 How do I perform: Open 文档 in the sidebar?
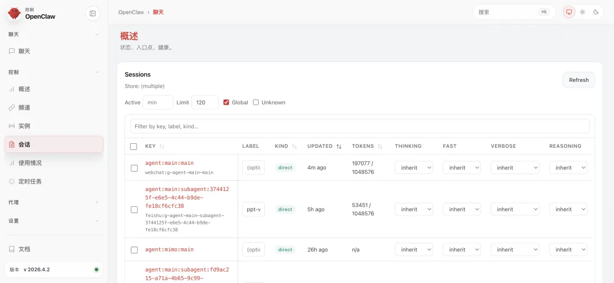point(54,249)
